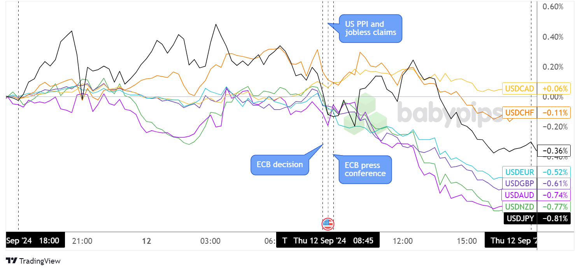Click the Sep '24 18:00 time label

[x=35, y=241]
